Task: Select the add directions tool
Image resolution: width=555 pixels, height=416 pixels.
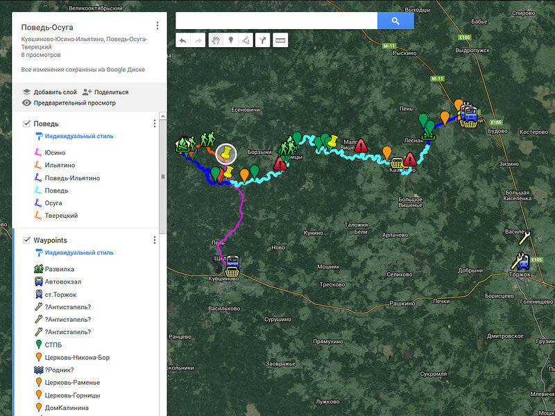Action: coord(262,40)
